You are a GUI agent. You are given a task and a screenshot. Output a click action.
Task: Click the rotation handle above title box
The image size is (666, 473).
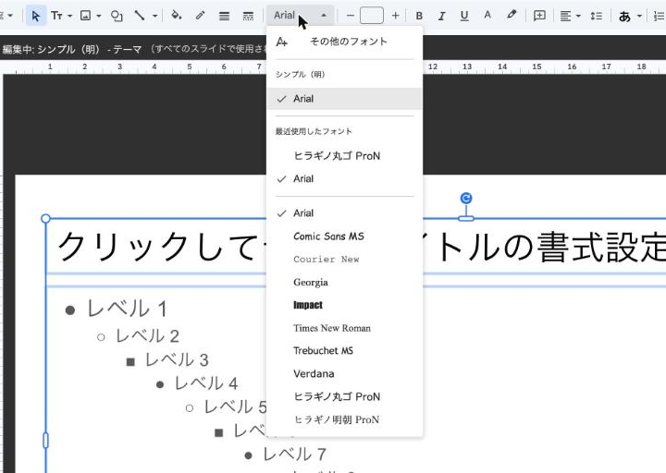point(466,198)
